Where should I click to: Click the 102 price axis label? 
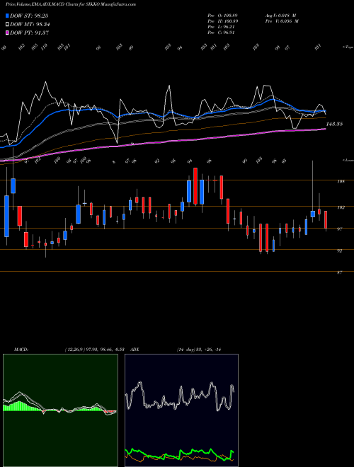click(341, 207)
